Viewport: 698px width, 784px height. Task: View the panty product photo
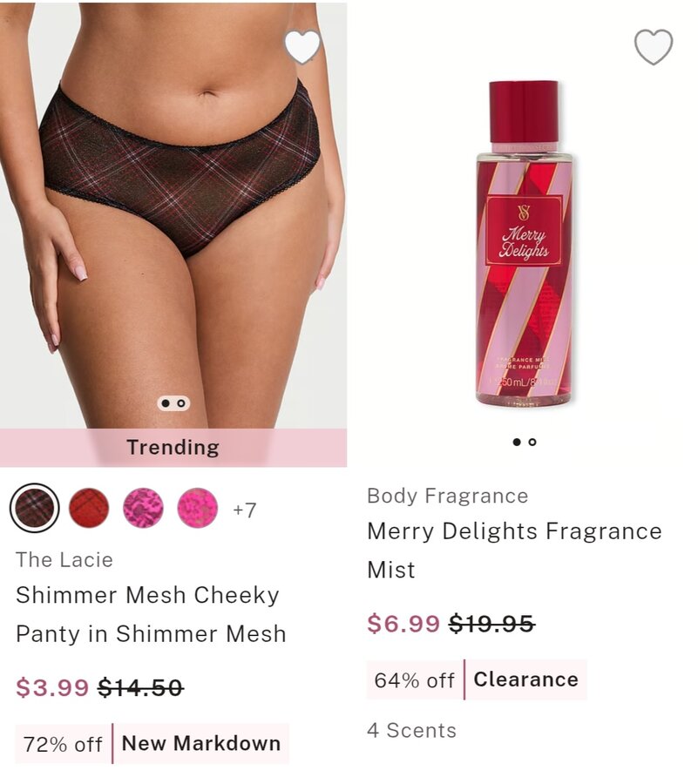173,215
